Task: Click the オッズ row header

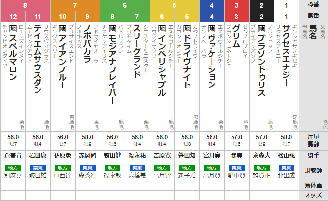Action: pos(313,195)
